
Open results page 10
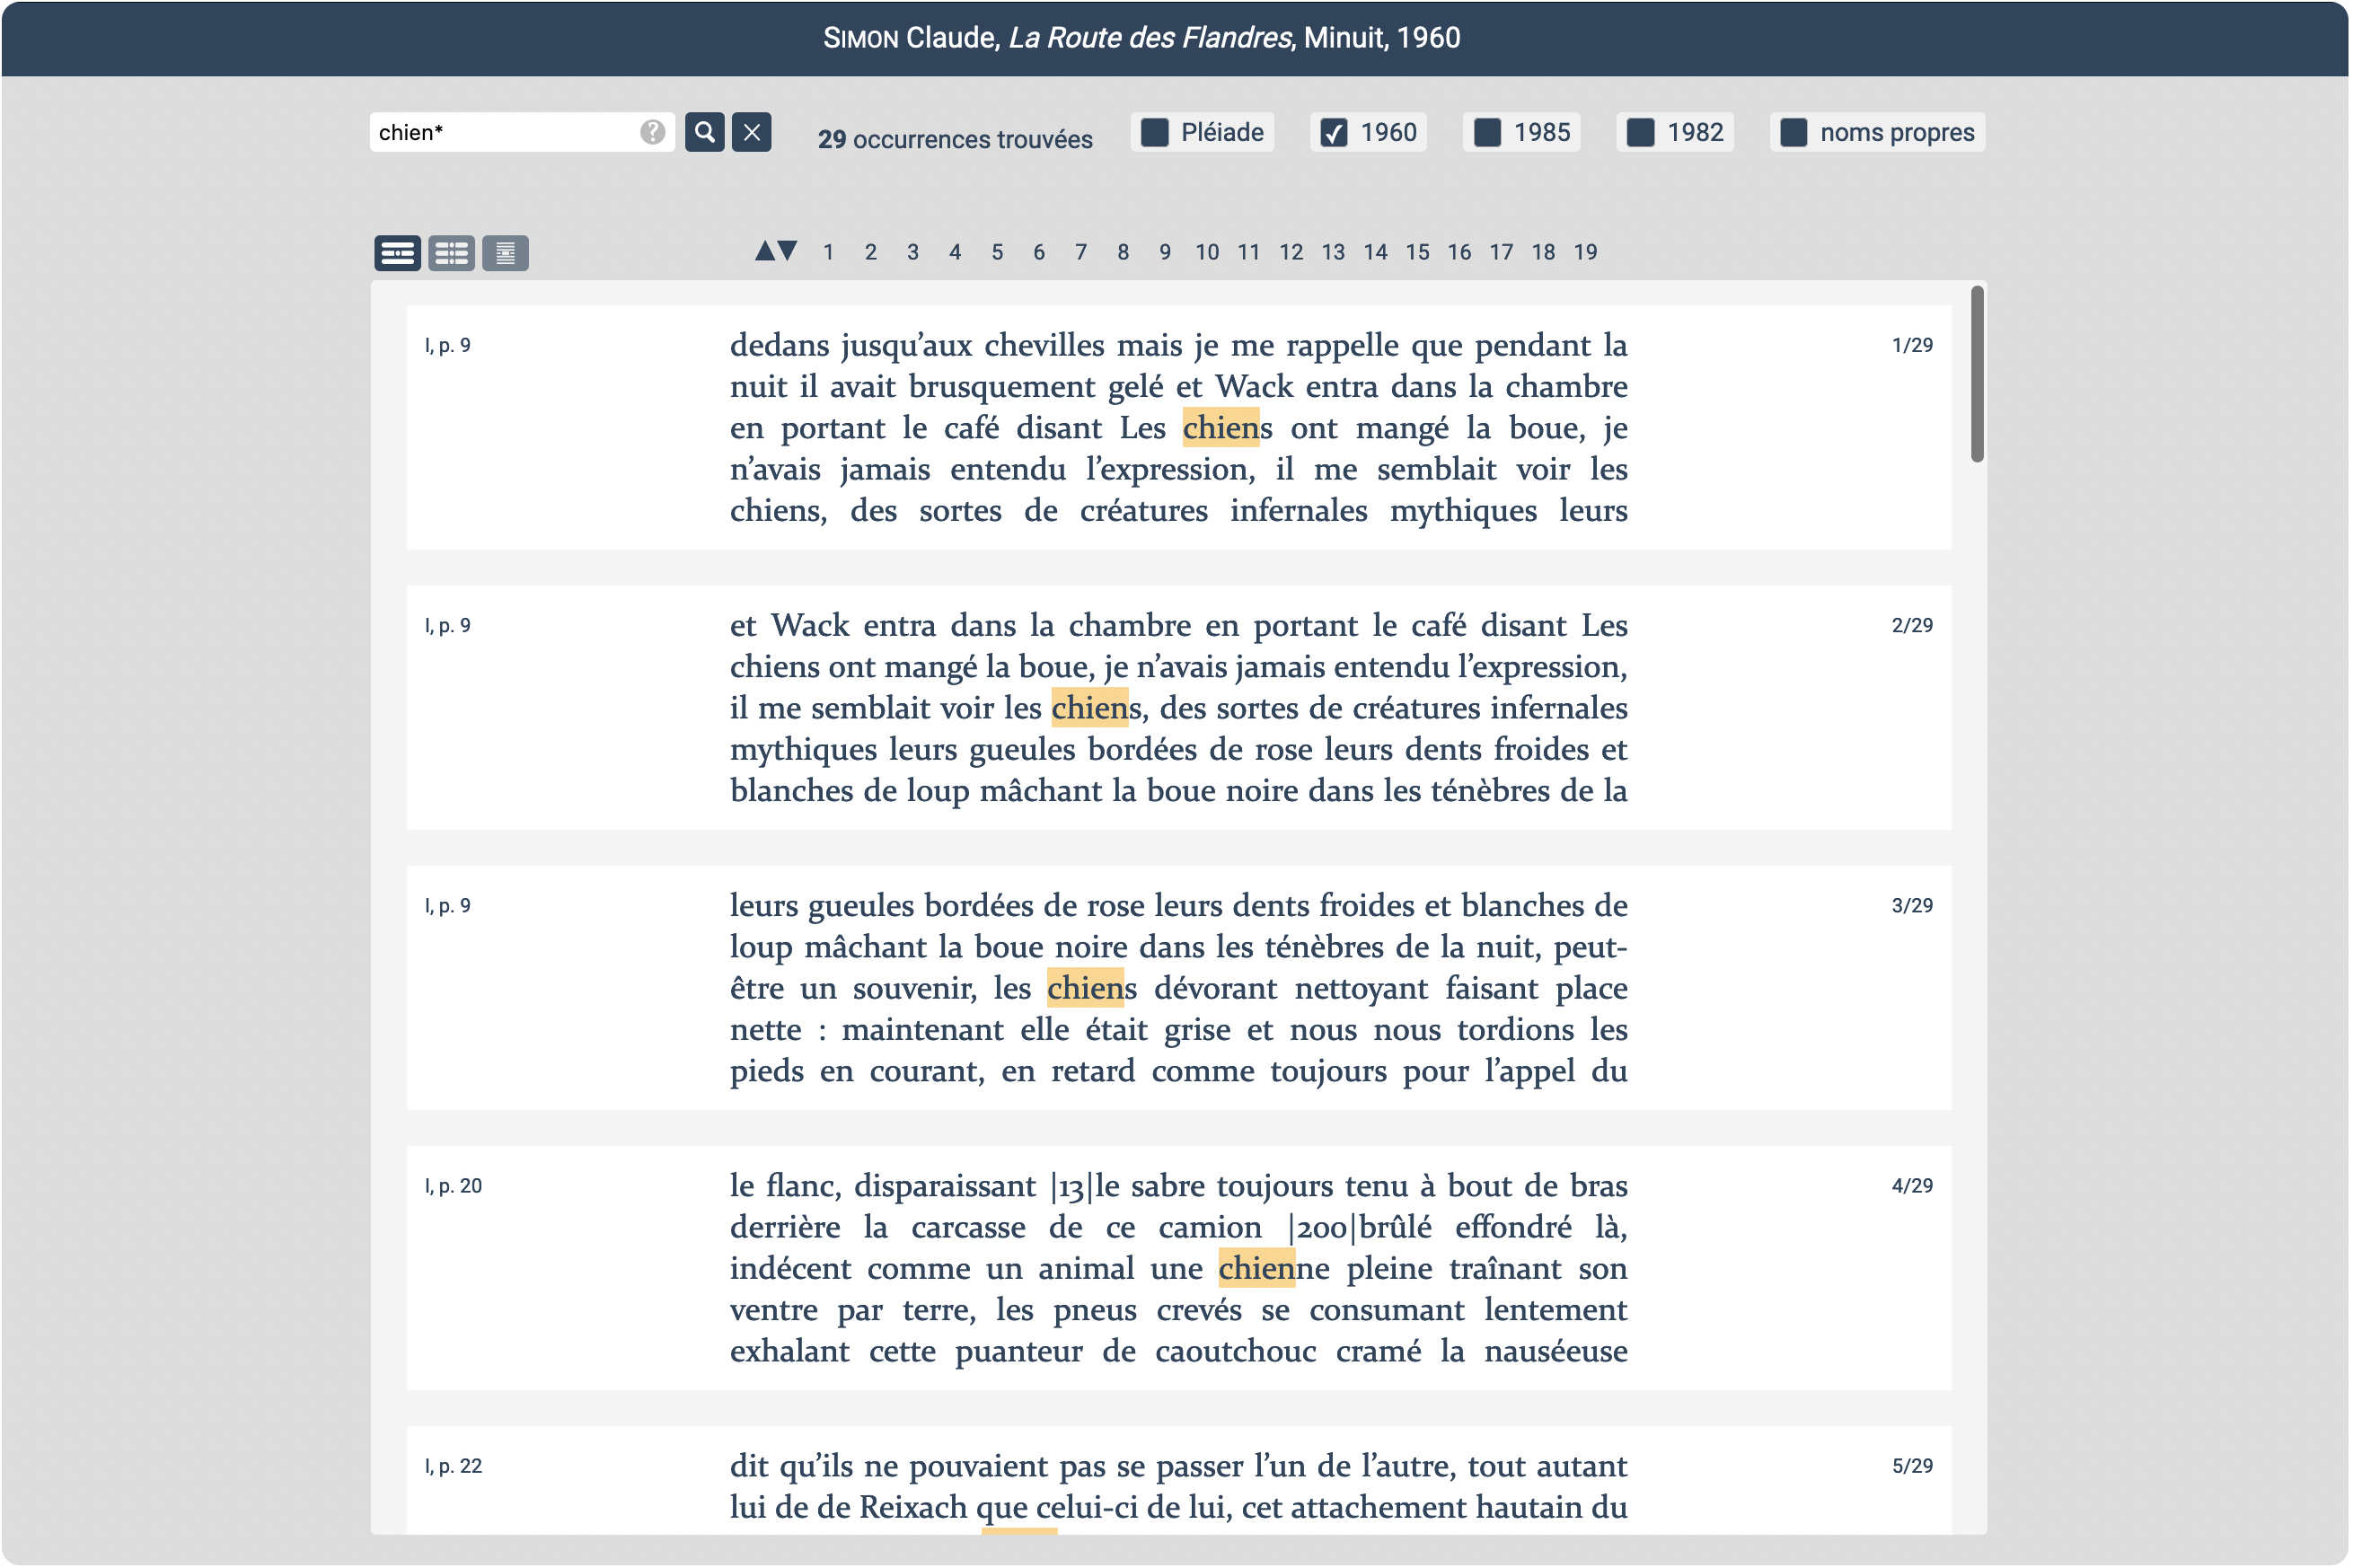point(1206,252)
